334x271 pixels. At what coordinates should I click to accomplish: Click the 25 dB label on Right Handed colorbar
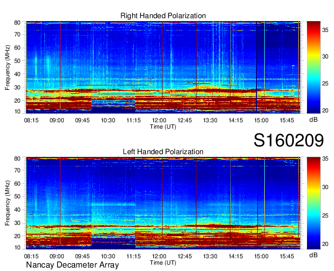(x=325, y=83)
